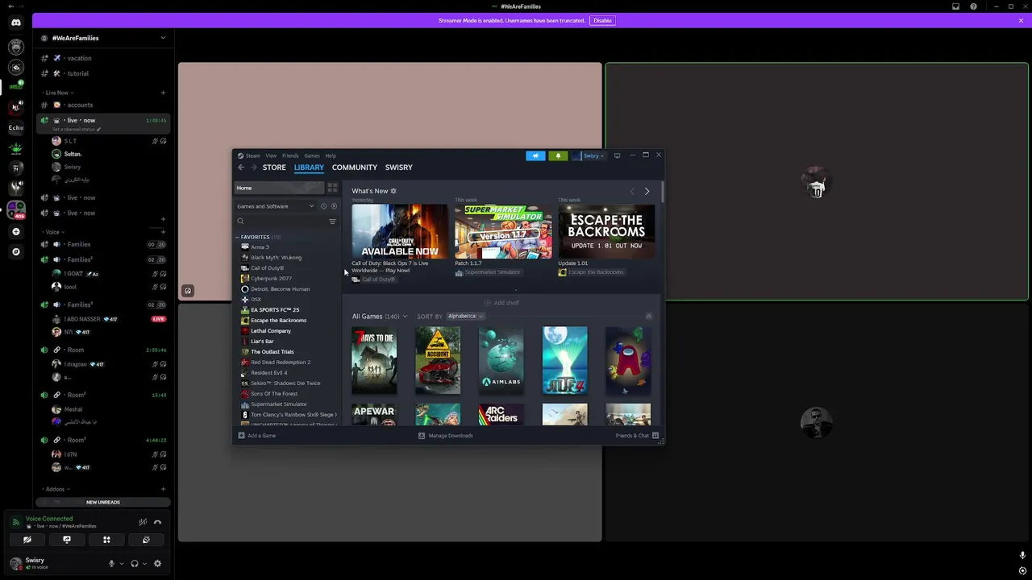This screenshot has width=1032, height=580.
Task: Click the Echo server icon in Discord
Action: click(x=15, y=127)
